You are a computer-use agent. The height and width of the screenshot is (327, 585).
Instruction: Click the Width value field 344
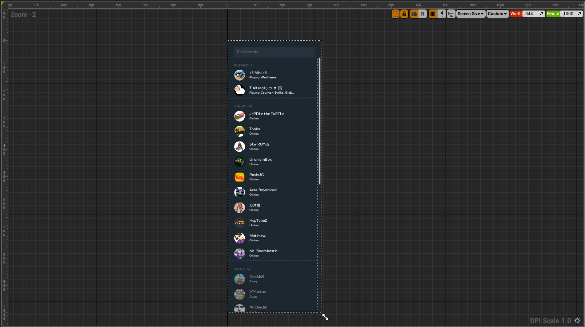tap(533, 14)
